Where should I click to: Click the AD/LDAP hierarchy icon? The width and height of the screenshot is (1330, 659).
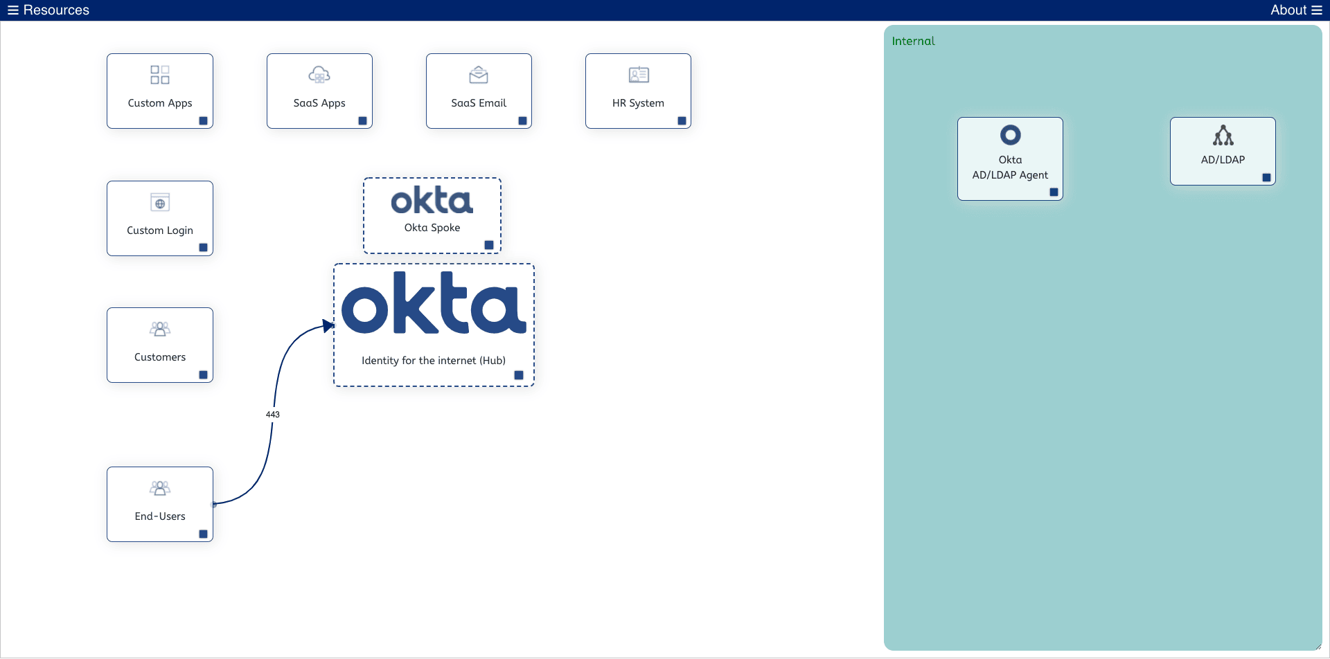[1223, 135]
